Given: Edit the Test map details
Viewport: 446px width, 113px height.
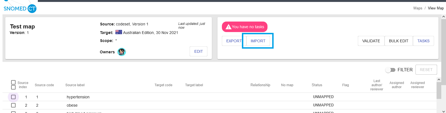Looking at the screenshot, I should pyautogui.click(x=199, y=51).
